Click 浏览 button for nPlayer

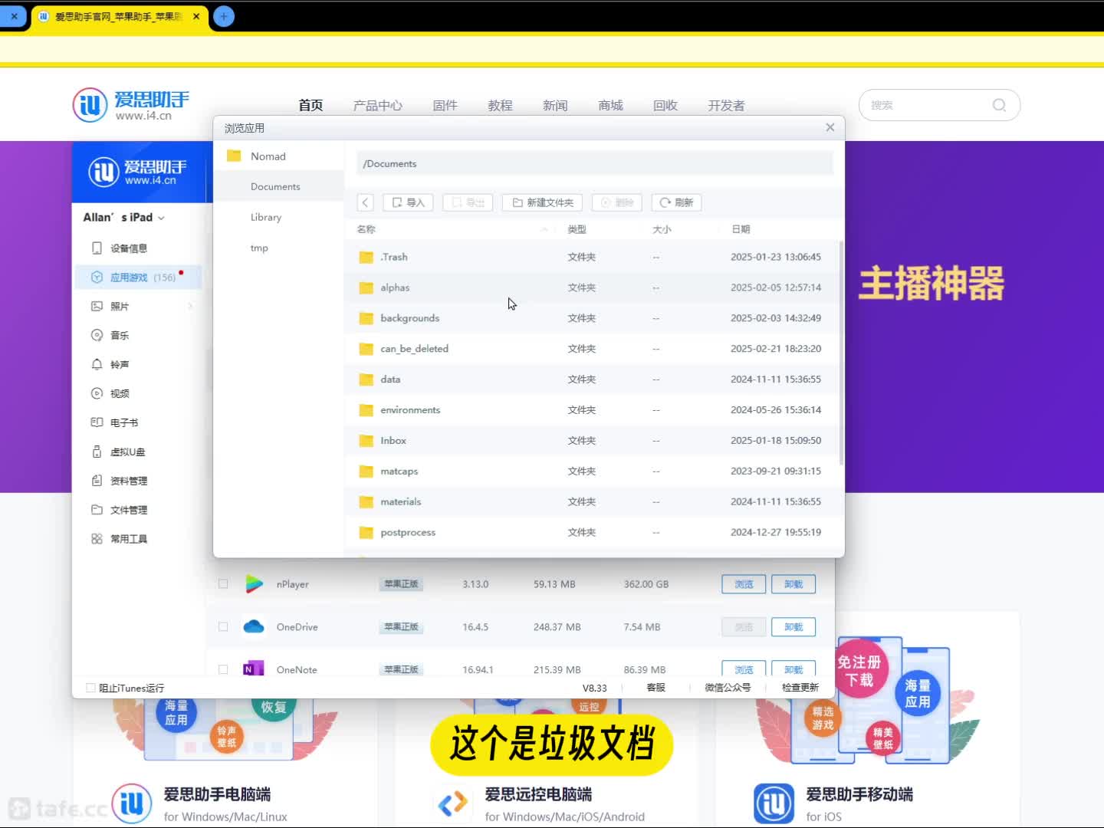pos(744,584)
